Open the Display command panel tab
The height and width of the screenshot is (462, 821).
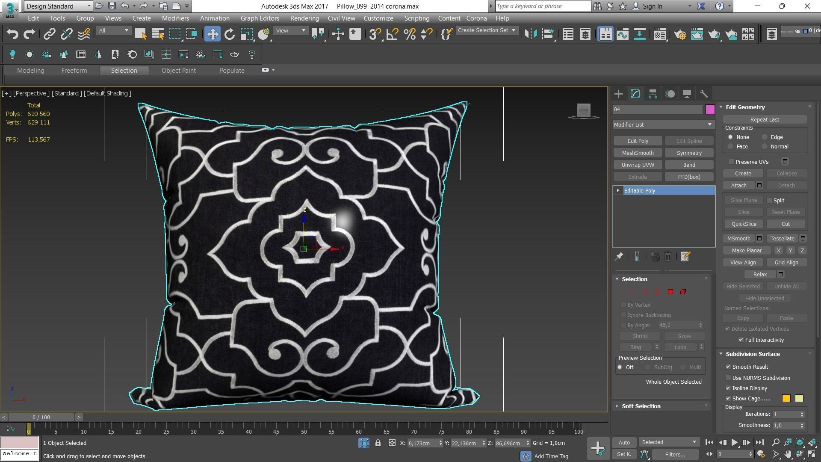coord(687,94)
